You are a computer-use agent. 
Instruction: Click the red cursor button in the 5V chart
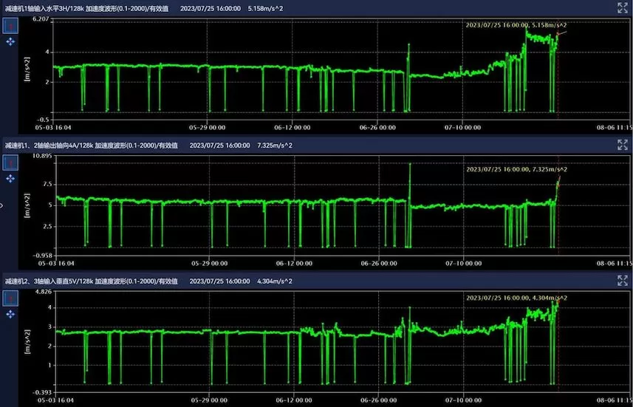click(x=11, y=298)
